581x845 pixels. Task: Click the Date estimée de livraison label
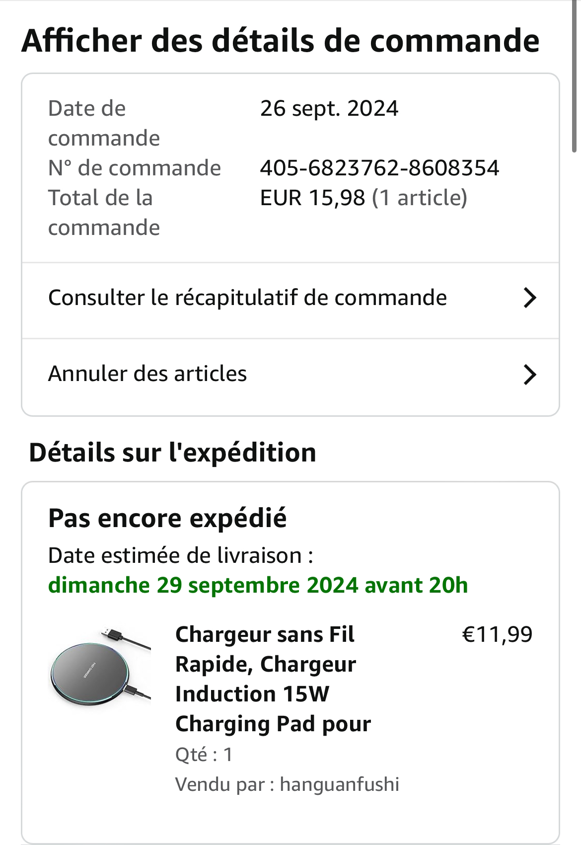180,555
